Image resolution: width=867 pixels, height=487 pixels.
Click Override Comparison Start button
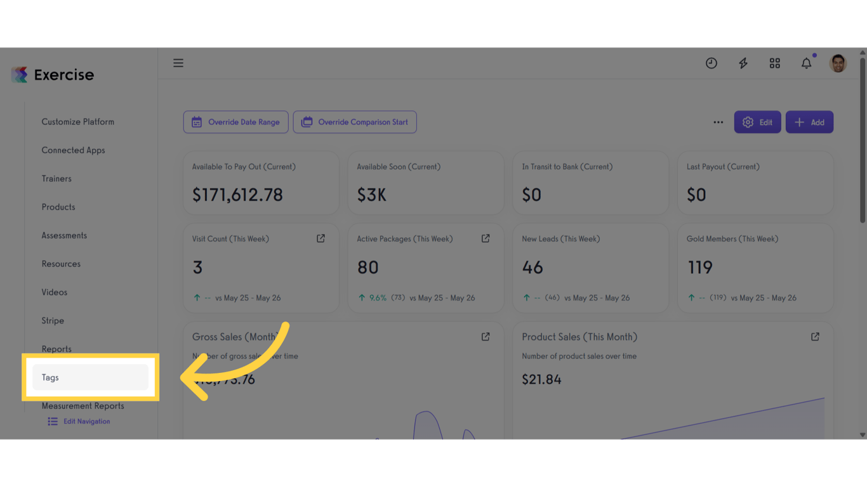click(x=355, y=122)
